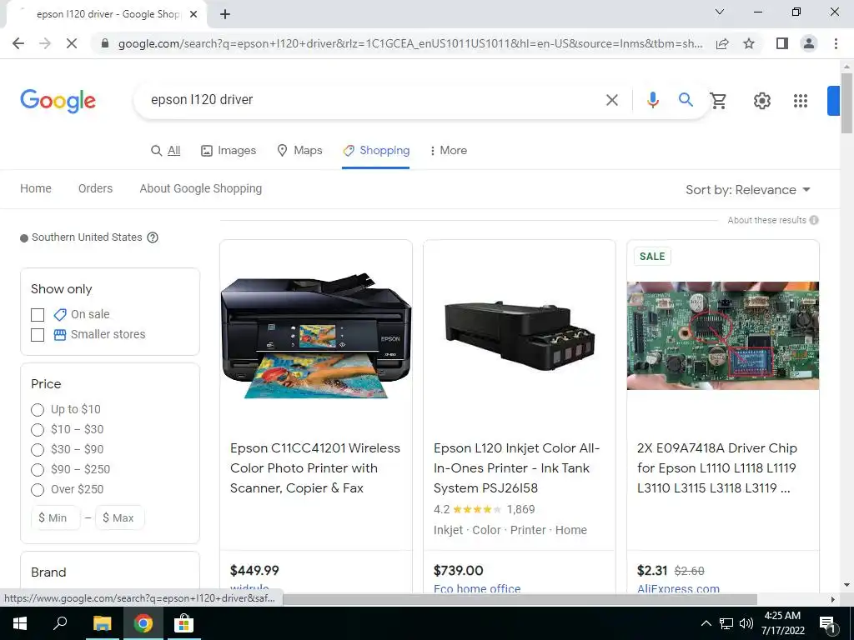Click the $ Max price field

pos(120,517)
